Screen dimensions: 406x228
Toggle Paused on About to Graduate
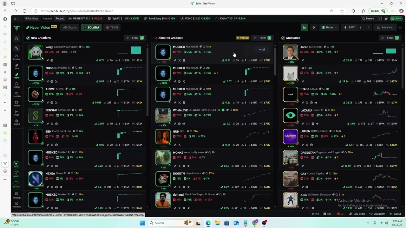pos(242,38)
